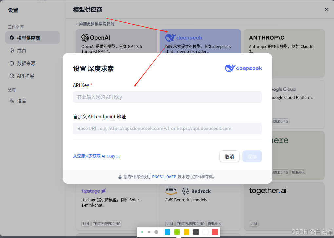The height and width of the screenshot is (238, 334).
Task: Click the TEXT EMBEDDING tag on Bedrock card
Action: [190, 224]
